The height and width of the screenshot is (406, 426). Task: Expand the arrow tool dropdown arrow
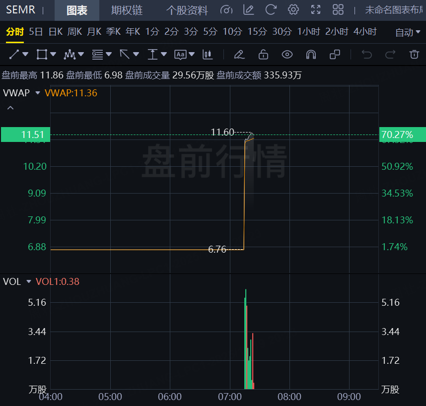tap(136, 54)
